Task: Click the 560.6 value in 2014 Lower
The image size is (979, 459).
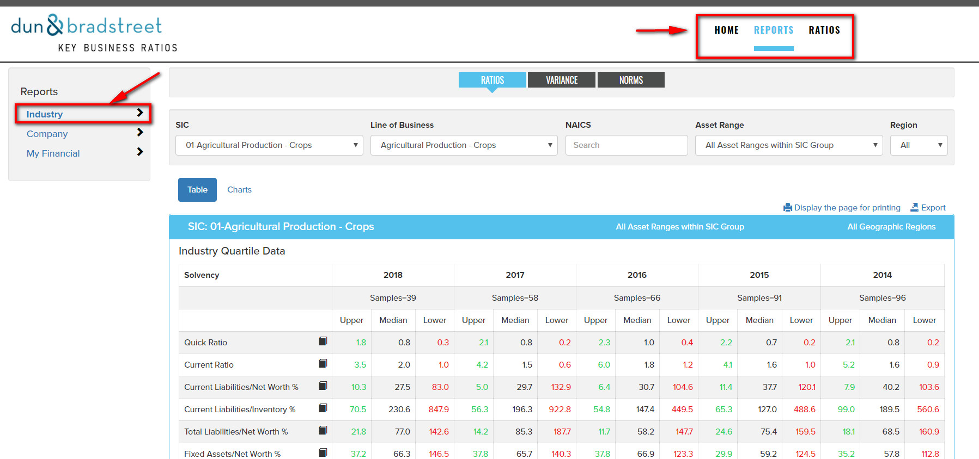Action: [928, 410]
